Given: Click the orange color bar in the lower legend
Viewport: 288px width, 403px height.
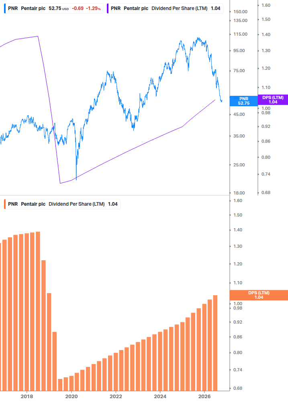Looking at the screenshot, I should [x=5, y=204].
